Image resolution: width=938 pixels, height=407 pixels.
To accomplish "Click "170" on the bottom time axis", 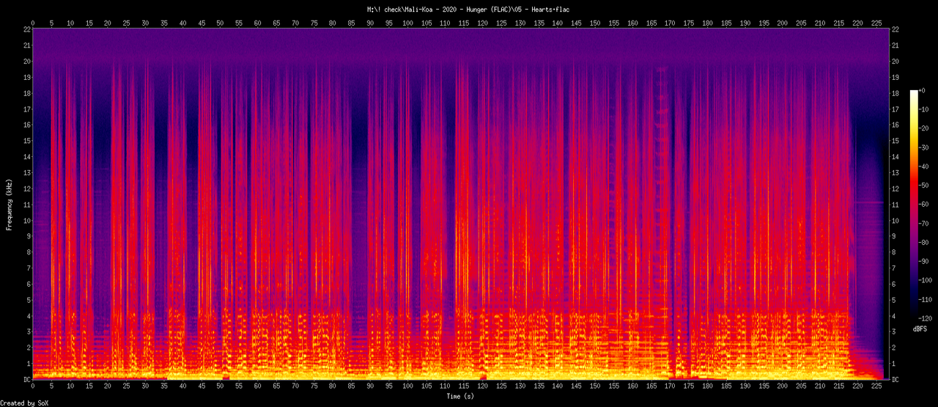I will 670,386.
